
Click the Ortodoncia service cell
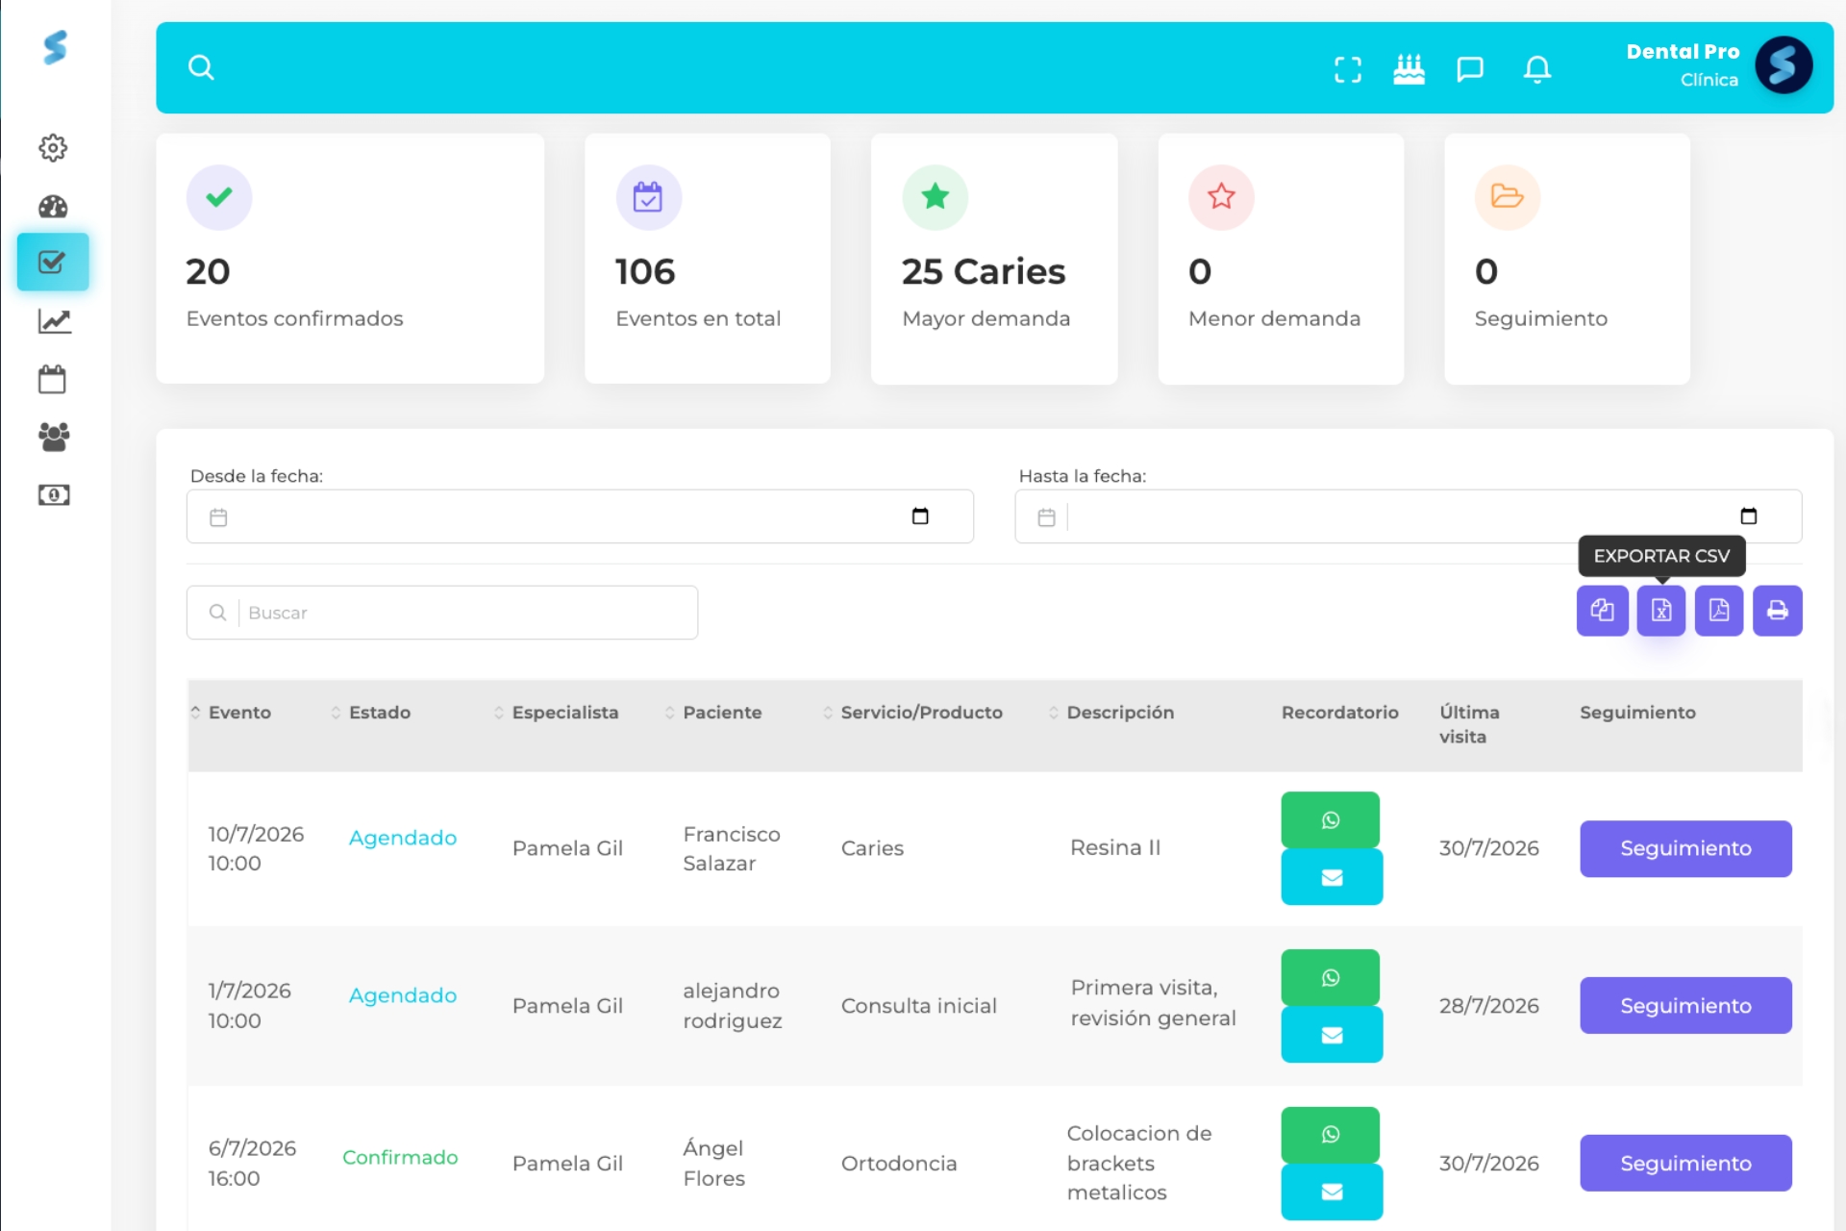coord(899,1164)
